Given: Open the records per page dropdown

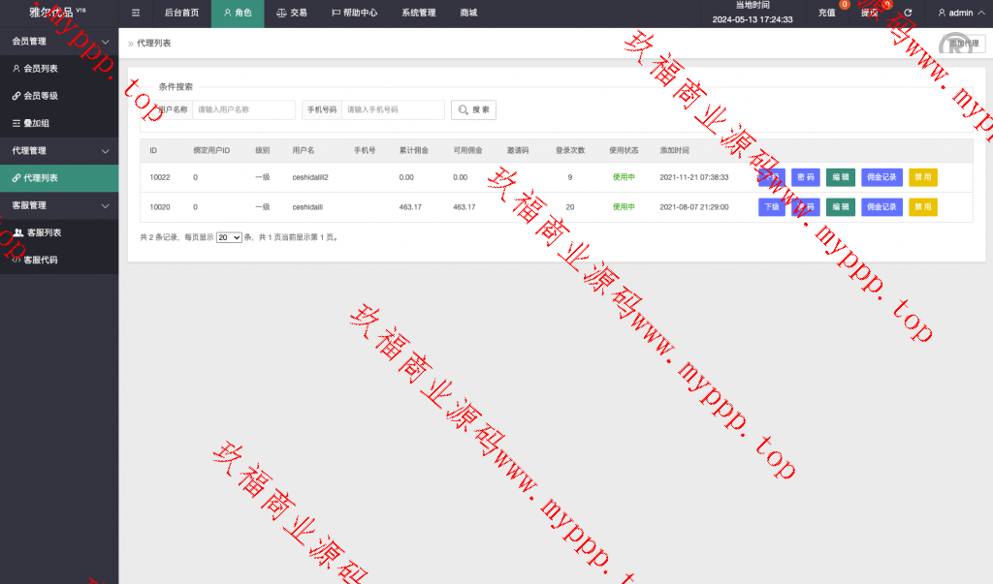Looking at the screenshot, I should coord(229,237).
